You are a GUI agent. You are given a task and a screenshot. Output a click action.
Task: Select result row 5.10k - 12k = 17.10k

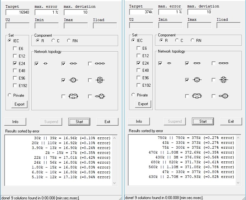pyautogui.click(x=71, y=177)
